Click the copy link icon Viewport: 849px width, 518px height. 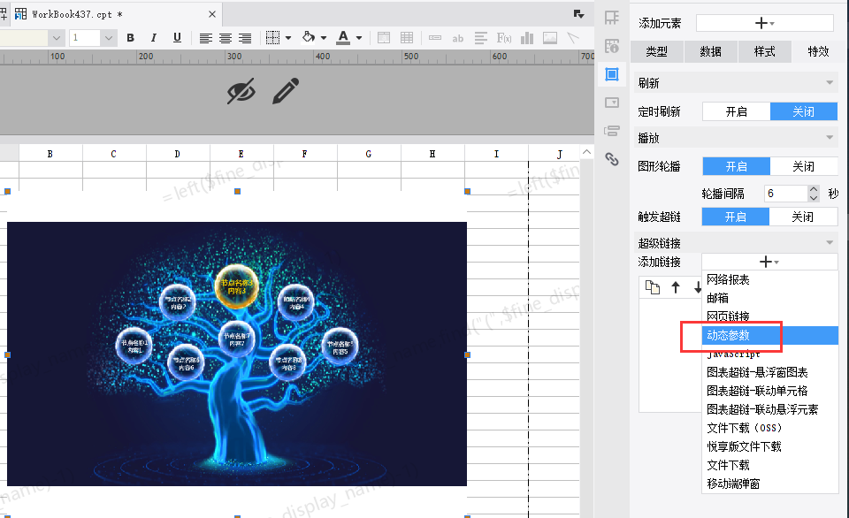click(653, 287)
